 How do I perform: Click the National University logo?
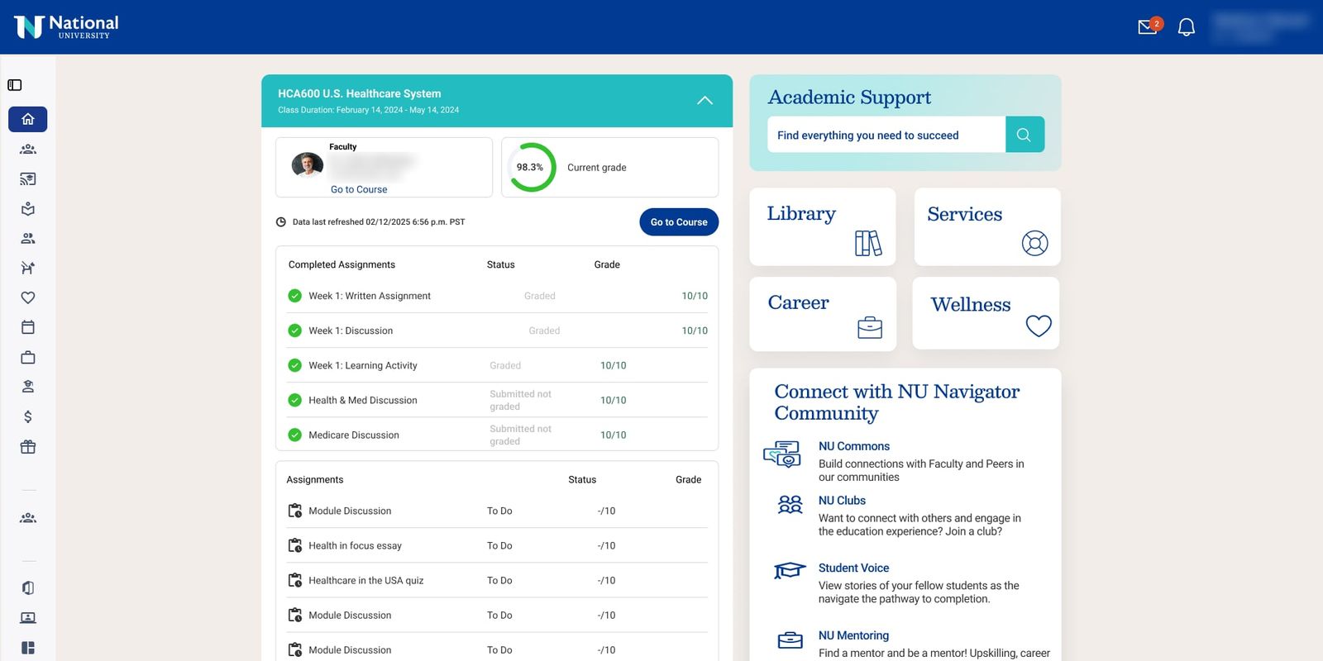click(66, 26)
